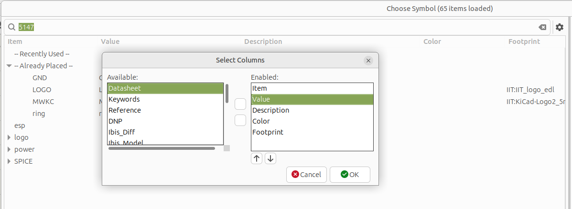Cancel the column selection
Viewport: 572px width, 209px height.
coord(306,175)
